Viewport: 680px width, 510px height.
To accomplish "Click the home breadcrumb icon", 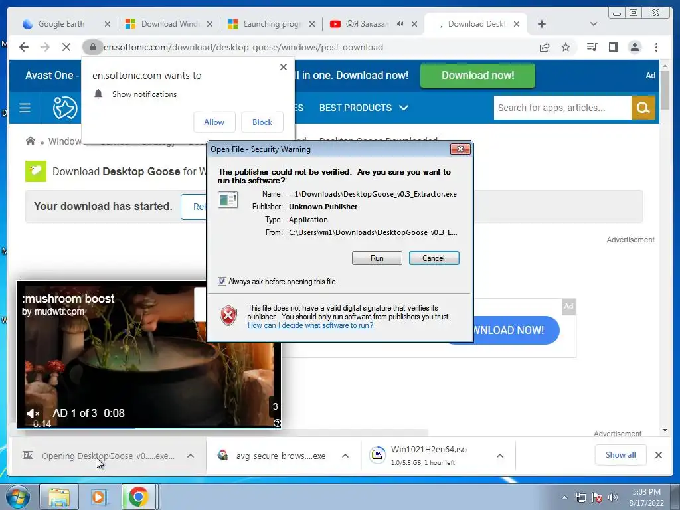I will (x=31, y=141).
